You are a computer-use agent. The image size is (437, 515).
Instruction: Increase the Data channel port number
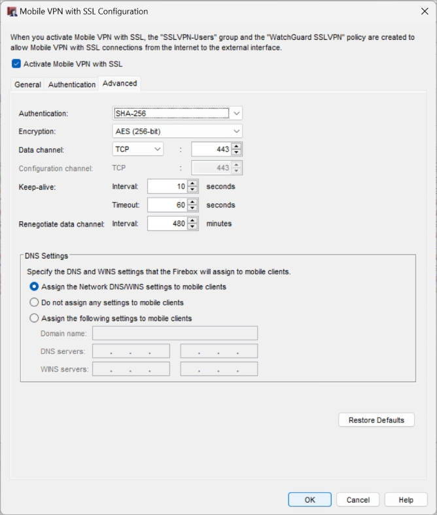tap(236, 146)
